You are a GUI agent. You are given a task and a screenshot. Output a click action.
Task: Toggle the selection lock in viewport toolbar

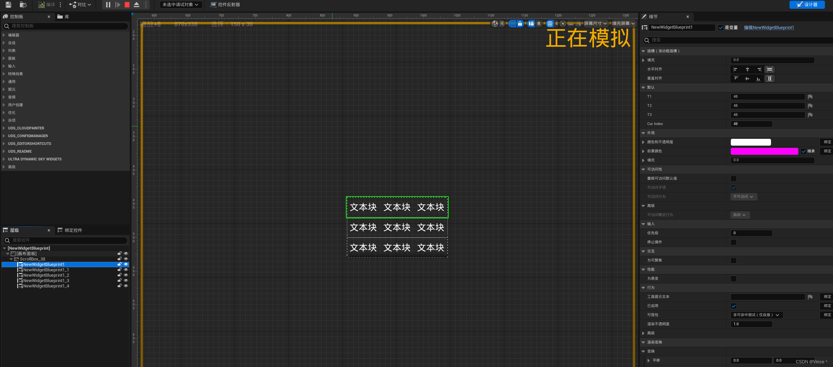[520, 24]
